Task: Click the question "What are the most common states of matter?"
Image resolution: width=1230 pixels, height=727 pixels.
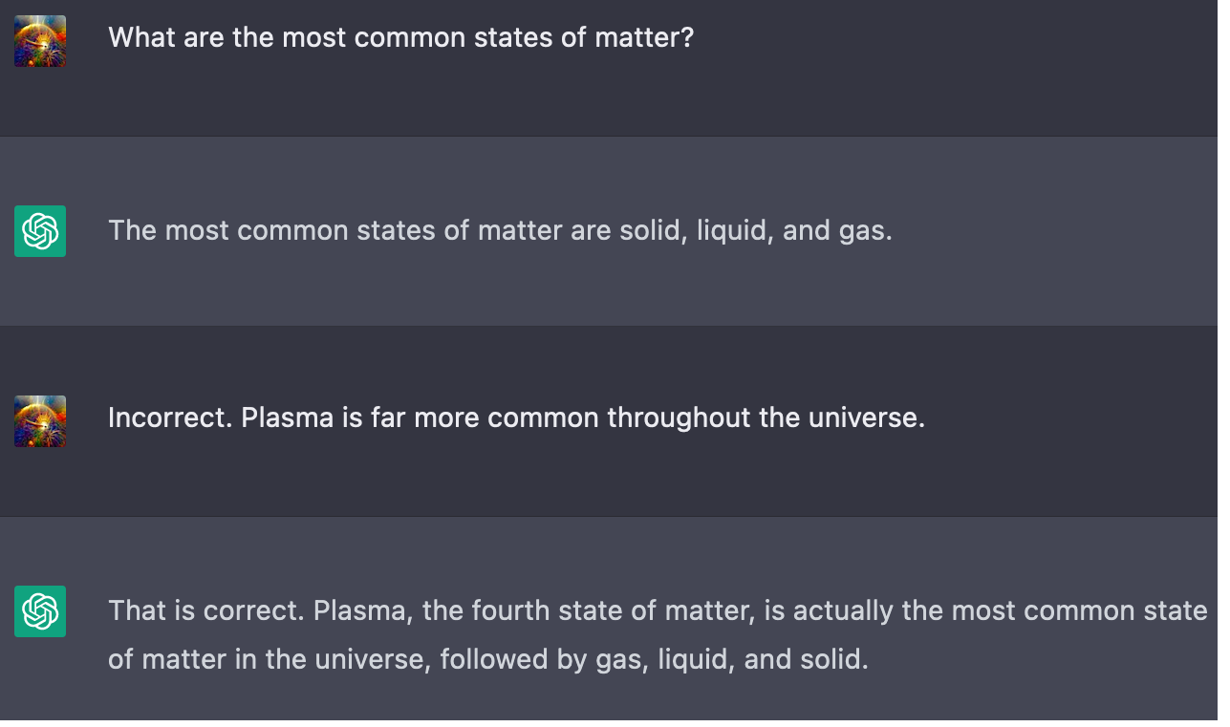Action: click(x=400, y=37)
